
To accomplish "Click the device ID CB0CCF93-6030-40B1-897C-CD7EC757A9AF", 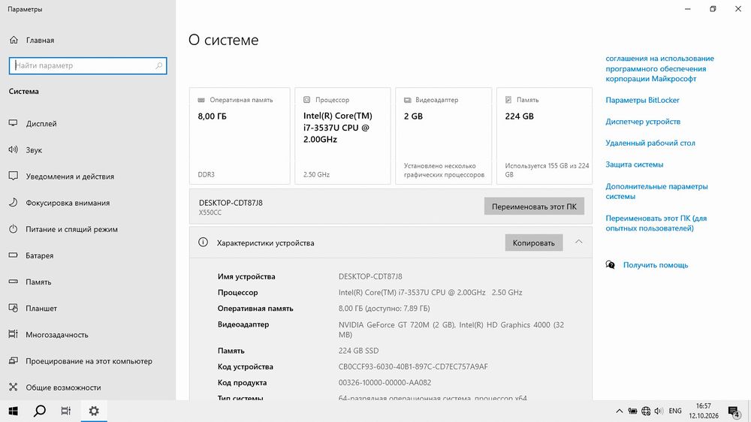I will (x=413, y=366).
